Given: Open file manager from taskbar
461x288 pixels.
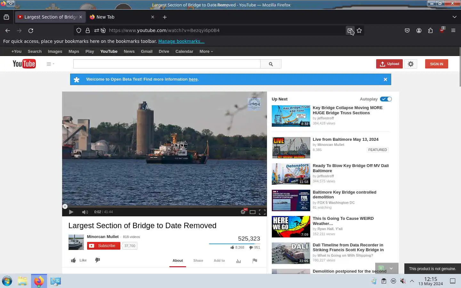Looking at the screenshot, I should coord(22,281).
